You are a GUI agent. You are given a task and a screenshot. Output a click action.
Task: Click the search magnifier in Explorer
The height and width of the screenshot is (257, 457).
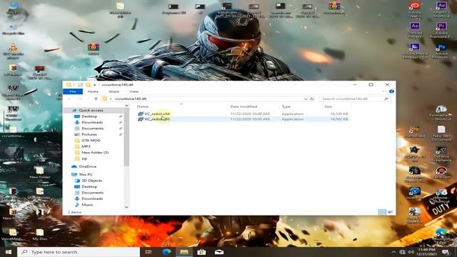click(x=386, y=99)
